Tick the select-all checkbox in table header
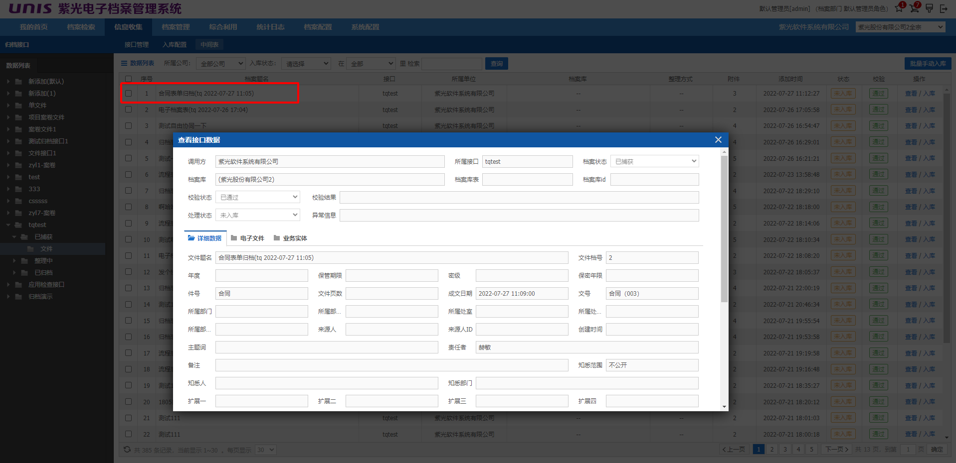Image resolution: width=956 pixels, height=463 pixels. 129,79
